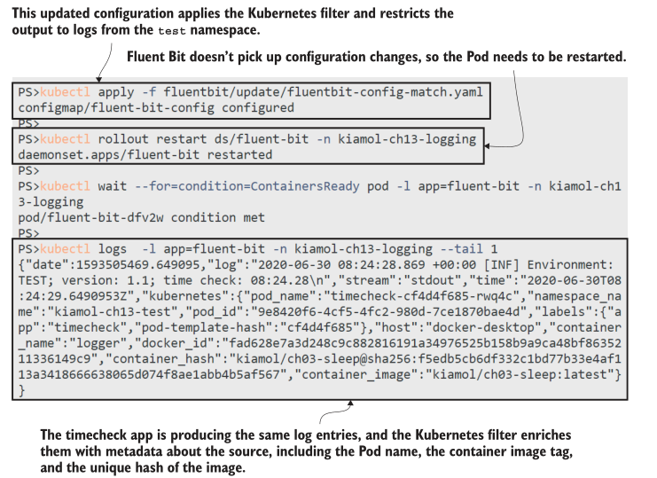Click the 'configmap/fluent-bit-config configured' output line
The image size is (657, 478).
pos(155,107)
